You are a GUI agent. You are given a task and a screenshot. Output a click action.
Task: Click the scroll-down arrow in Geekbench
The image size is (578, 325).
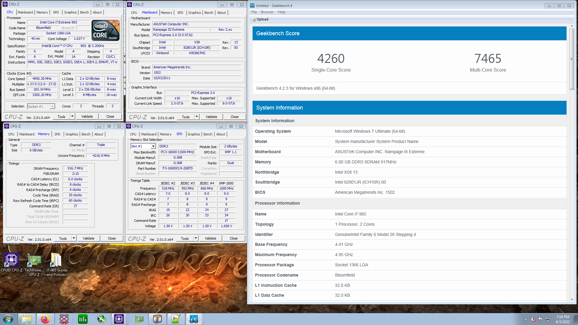click(x=572, y=300)
